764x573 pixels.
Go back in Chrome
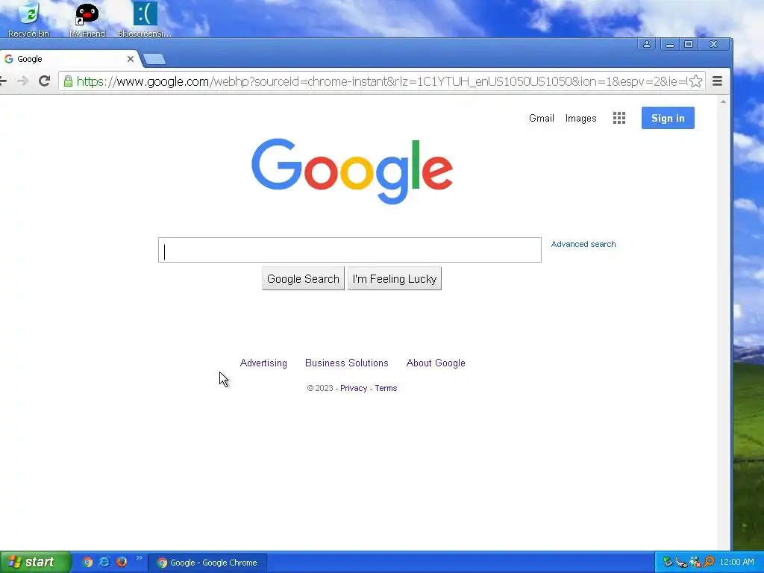pyautogui.click(x=3, y=81)
